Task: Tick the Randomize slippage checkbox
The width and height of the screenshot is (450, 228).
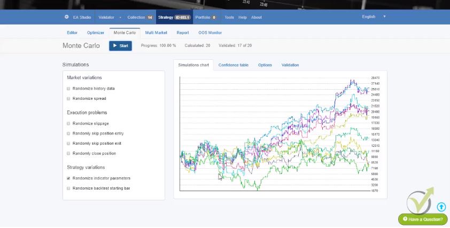Action: coord(68,123)
